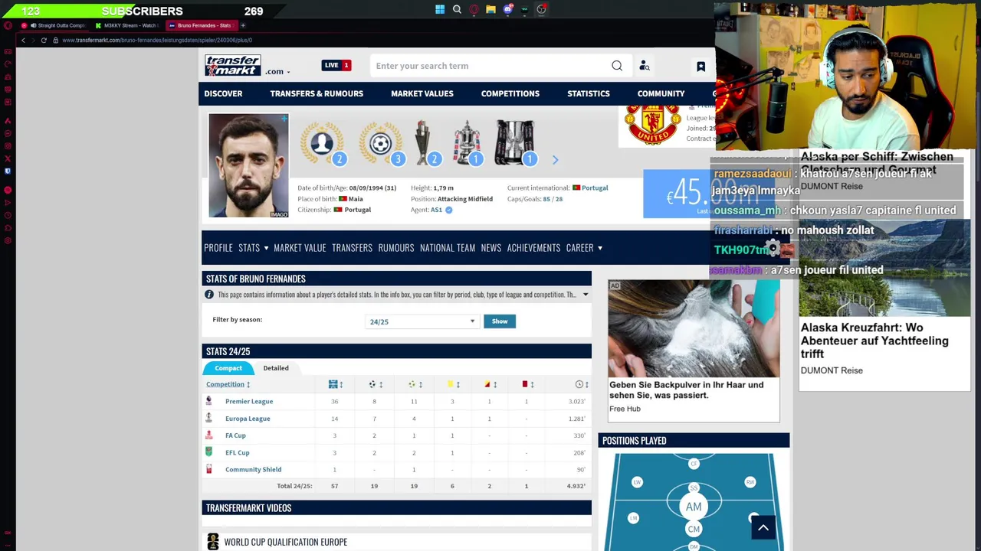
Task: Click the Community Shield logo icon
Action: [208, 469]
